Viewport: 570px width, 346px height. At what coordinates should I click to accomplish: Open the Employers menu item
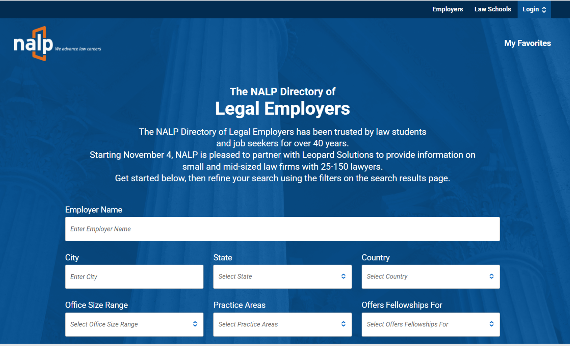pos(447,9)
